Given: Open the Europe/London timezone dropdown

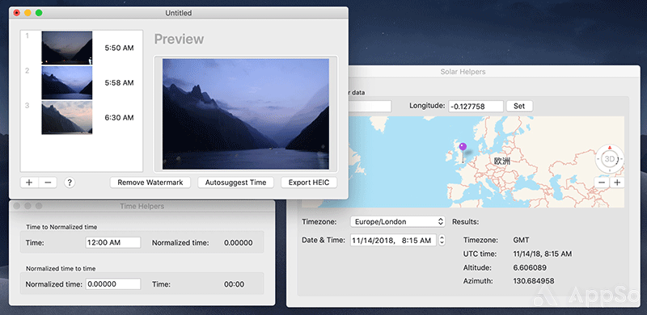Looking at the screenshot, I should click(x=398, y=222).
